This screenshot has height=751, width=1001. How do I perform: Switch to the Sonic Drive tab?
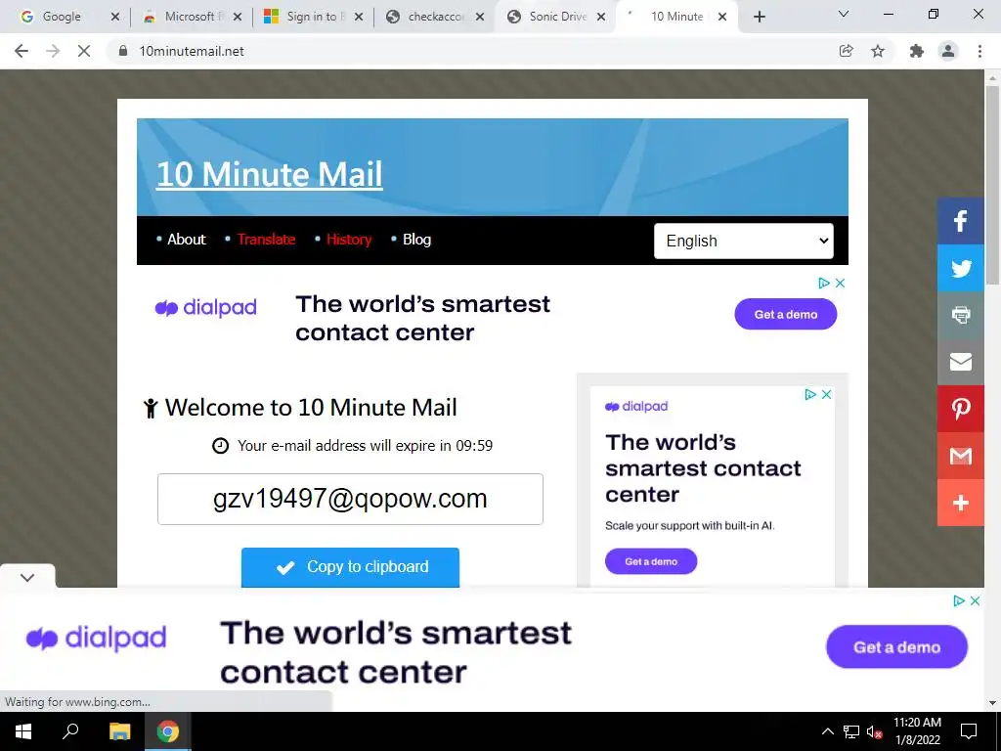pos(555,17)
